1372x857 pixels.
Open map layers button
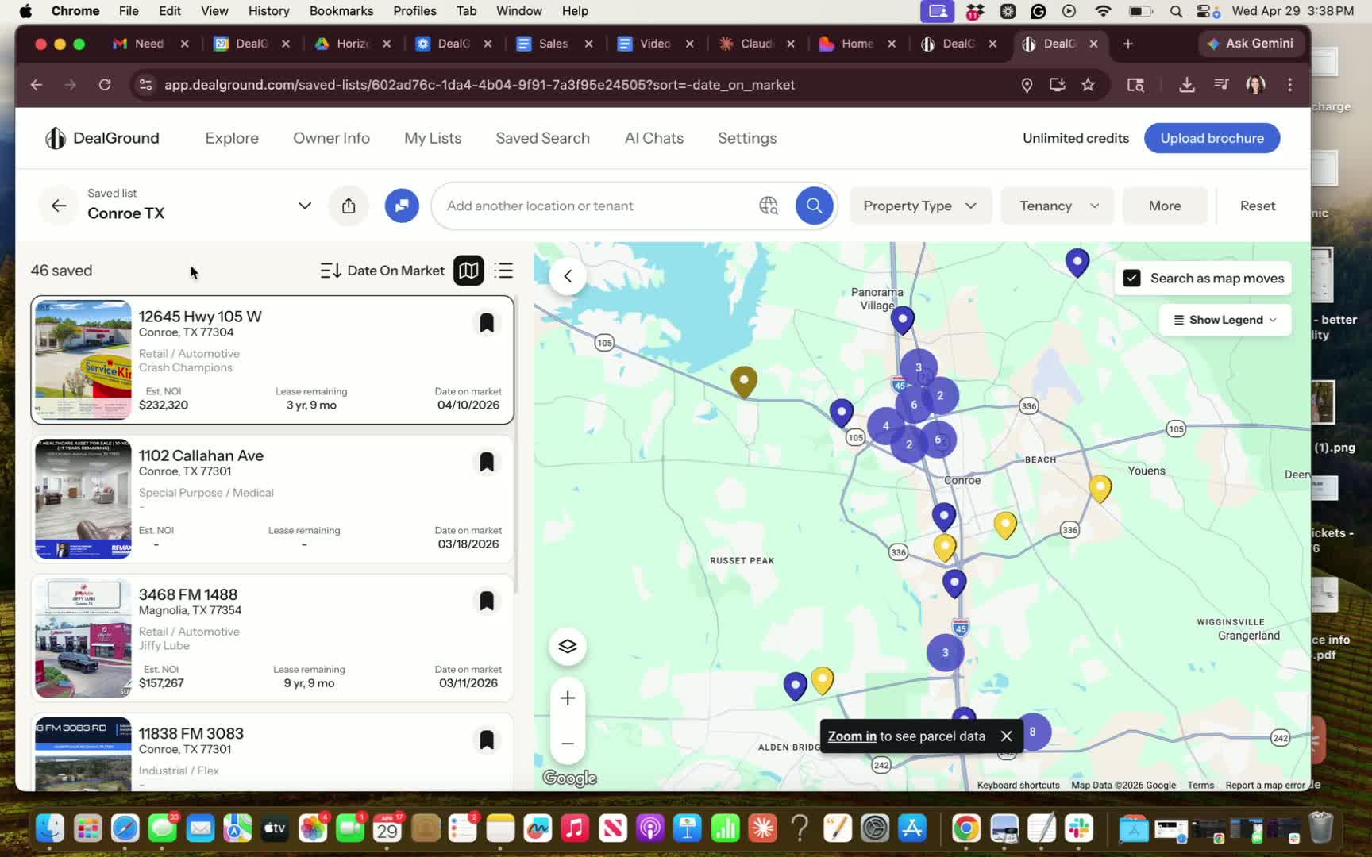click(568, 646)
